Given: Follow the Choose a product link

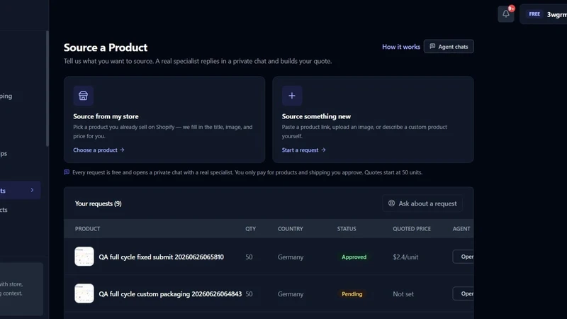Looking at the screenshot, I should coord(99,150).
